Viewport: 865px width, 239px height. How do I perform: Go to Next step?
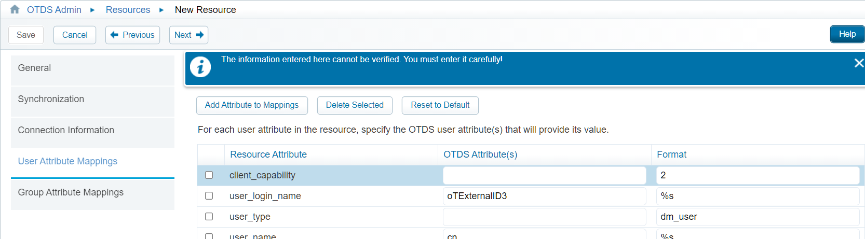point(188,35)
